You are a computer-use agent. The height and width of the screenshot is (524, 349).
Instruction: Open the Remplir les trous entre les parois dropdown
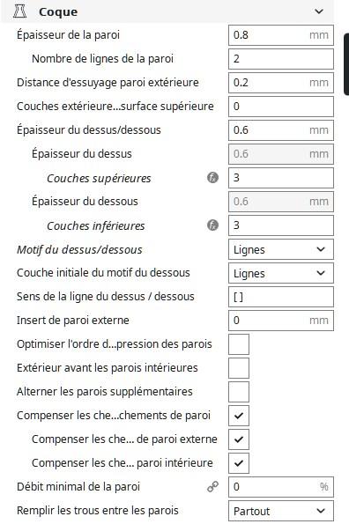pos(281,511)
